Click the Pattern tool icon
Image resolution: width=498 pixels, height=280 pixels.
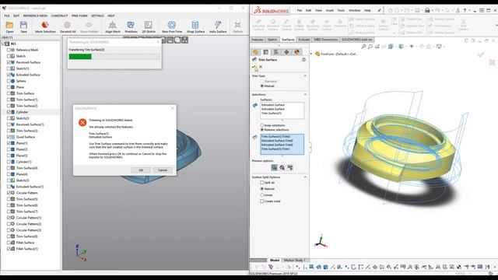pos(237,26)
